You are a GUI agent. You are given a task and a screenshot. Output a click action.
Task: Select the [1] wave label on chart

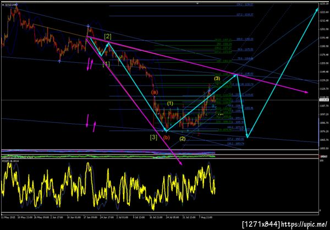pos(106,64)
